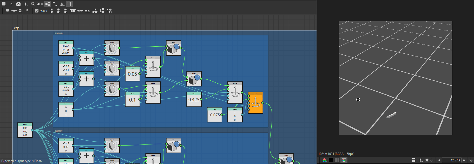Screen dimensions: 474x164
Task: Click the distribute nodes vertically icon
Action: click(102, 11)
